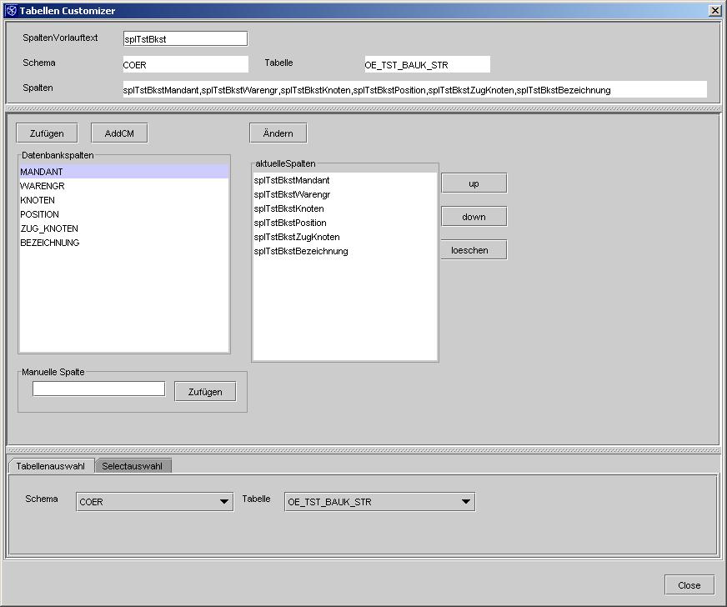Select splTstBkstWarengr in aktuelleSpalten list
The height and width of the screenshot is (607, 727).
point(345,194)
